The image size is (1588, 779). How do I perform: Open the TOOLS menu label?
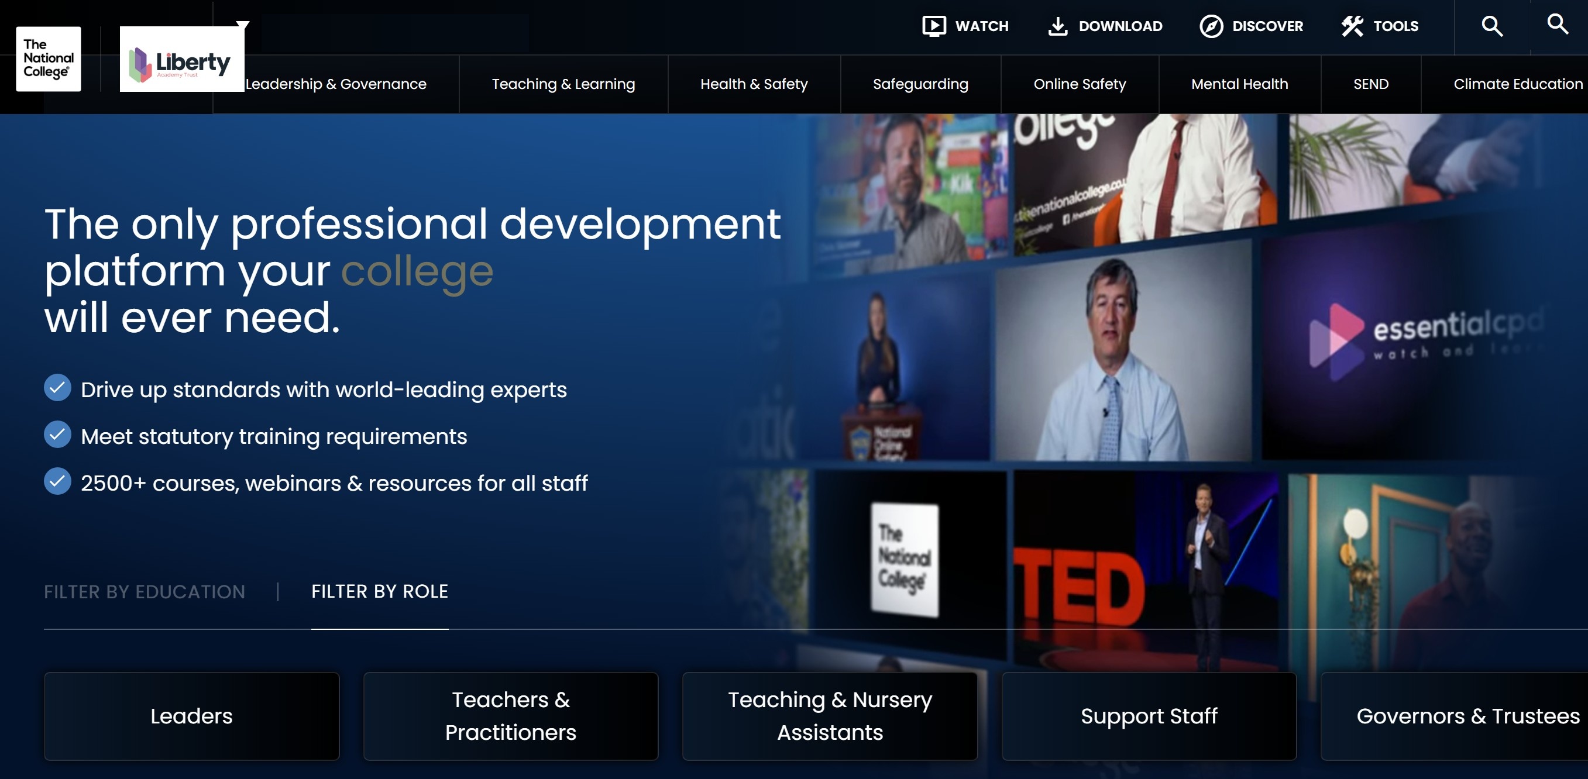[x=1395, y=26]
